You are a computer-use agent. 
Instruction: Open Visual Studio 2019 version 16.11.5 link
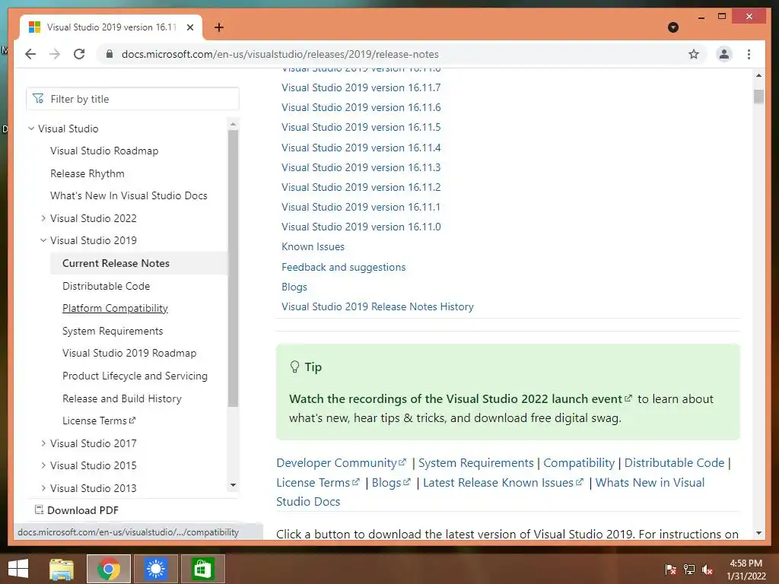click(361, 127)
